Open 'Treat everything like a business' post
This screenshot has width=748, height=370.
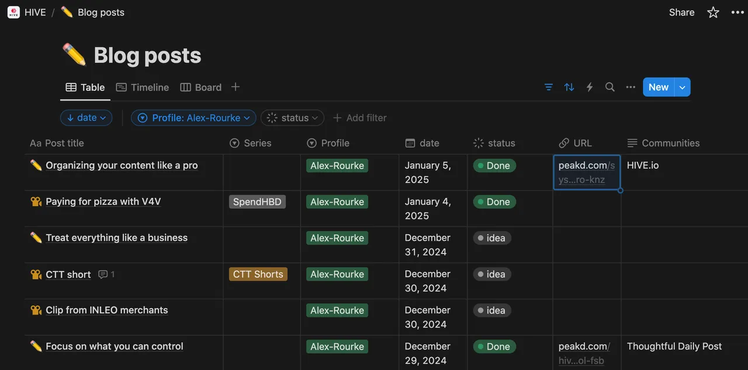tap(117, 238)
